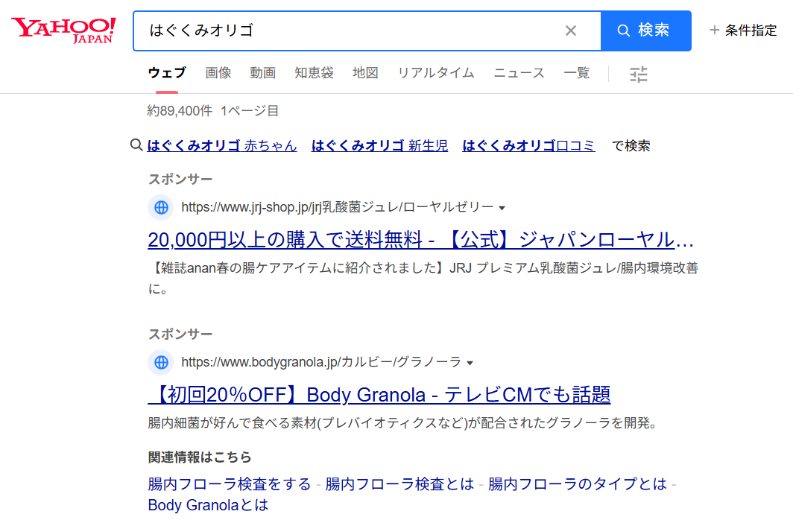Open the 20,000円以上の購入で送料無料 ad title

coord(421,239)
